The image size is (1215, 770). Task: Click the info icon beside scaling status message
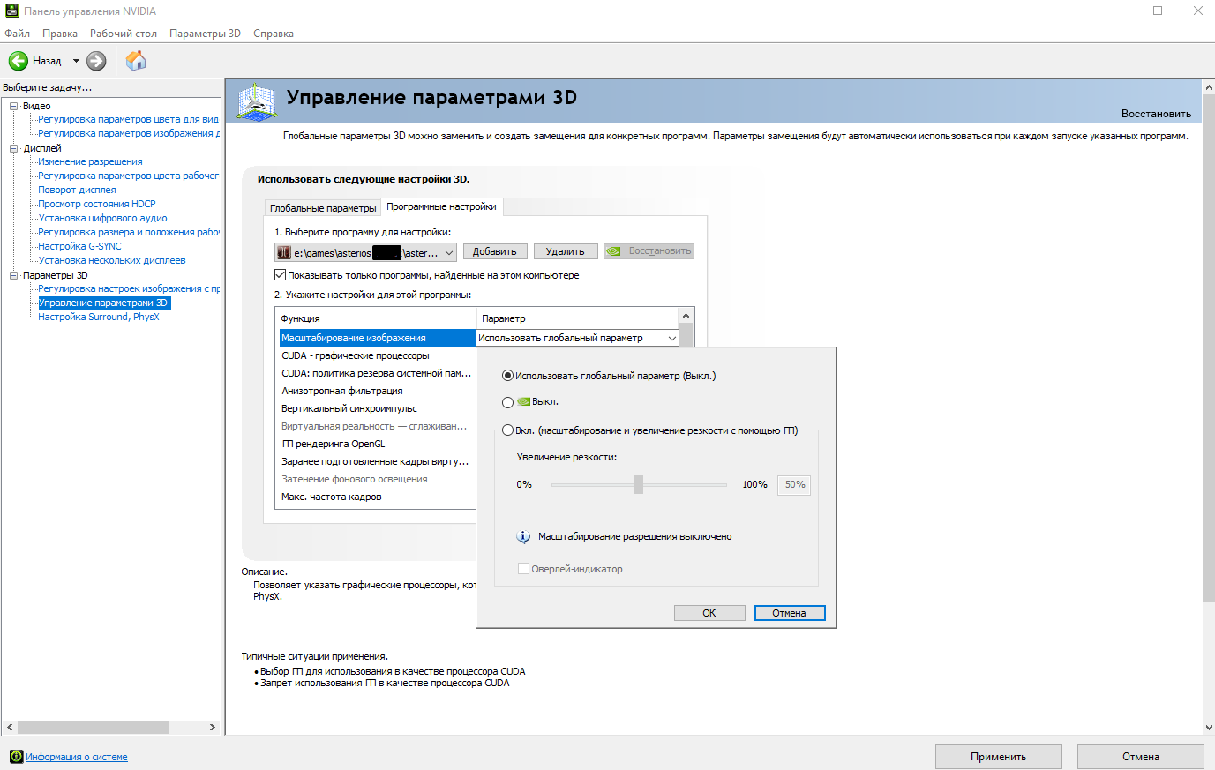(x=523, y=536)
